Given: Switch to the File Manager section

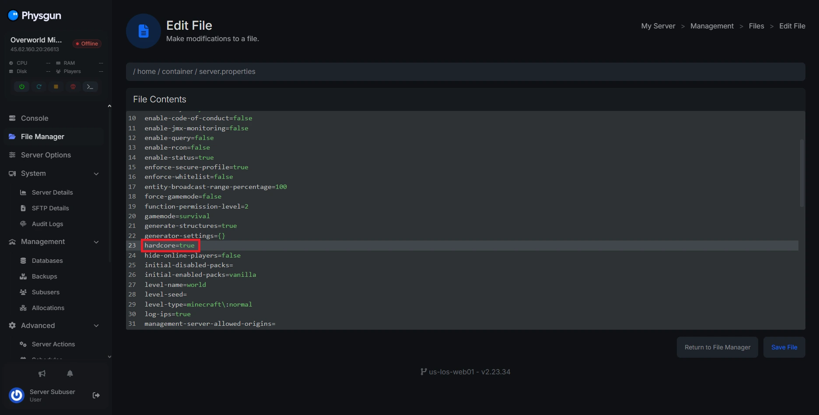Looking at the screenshot, I should (42, 136).
